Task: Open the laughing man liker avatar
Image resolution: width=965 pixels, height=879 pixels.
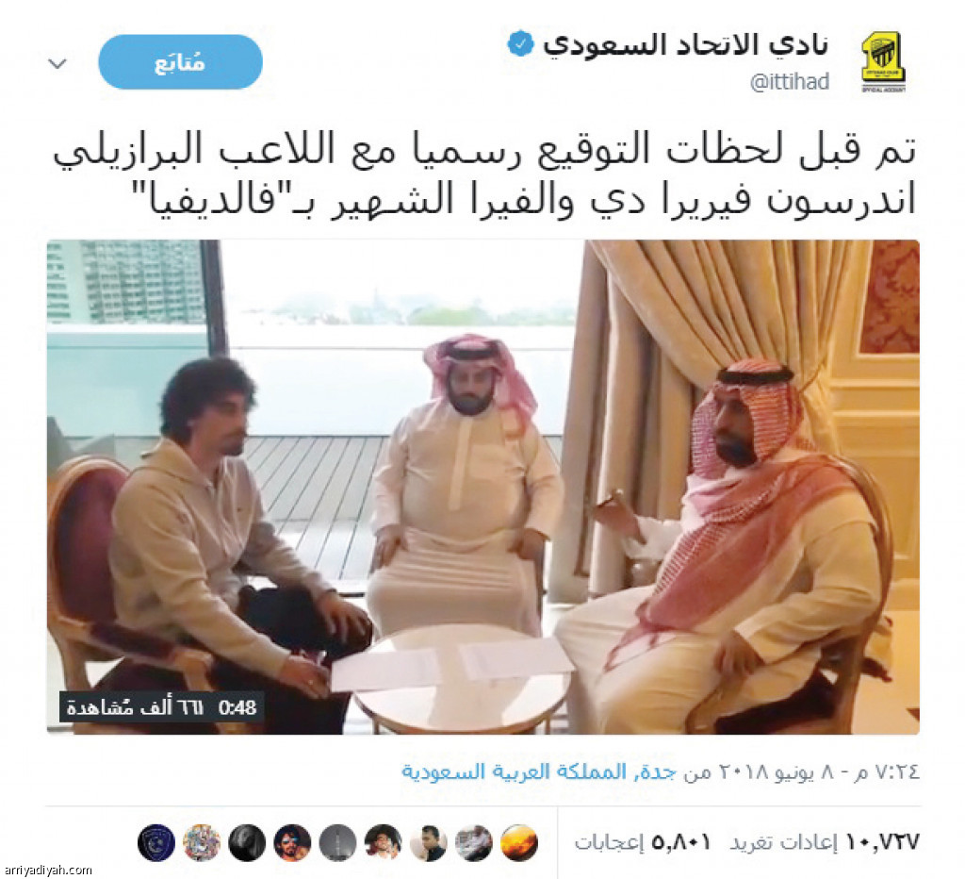Action: [x=383, y=842]
